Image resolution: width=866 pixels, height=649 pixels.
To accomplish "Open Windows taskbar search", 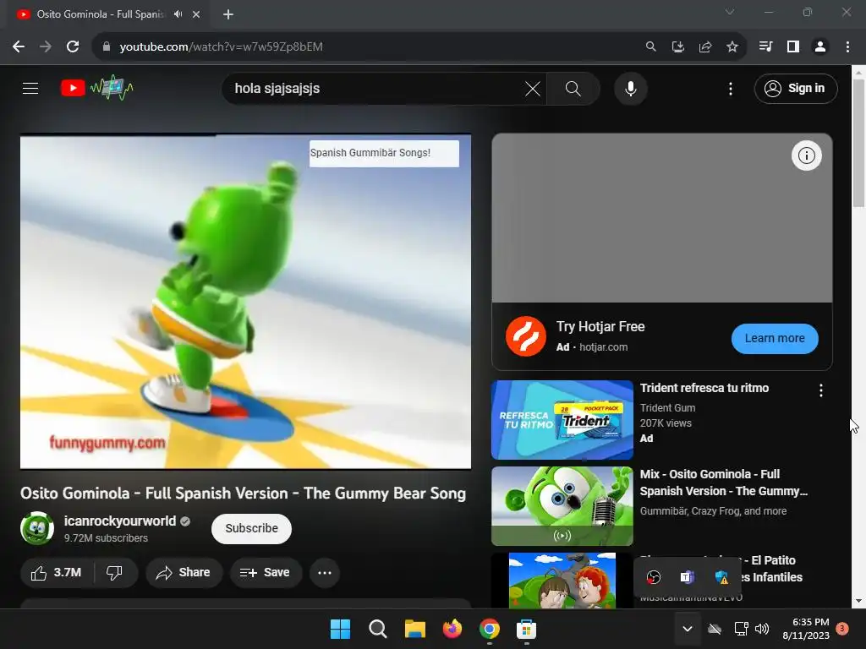I will coord(378,629).
